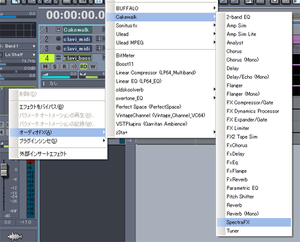Toggle RD automation read on track 4
Image resolution: width=300 pixels, height=242 pixels.
(x=83, y=66)
